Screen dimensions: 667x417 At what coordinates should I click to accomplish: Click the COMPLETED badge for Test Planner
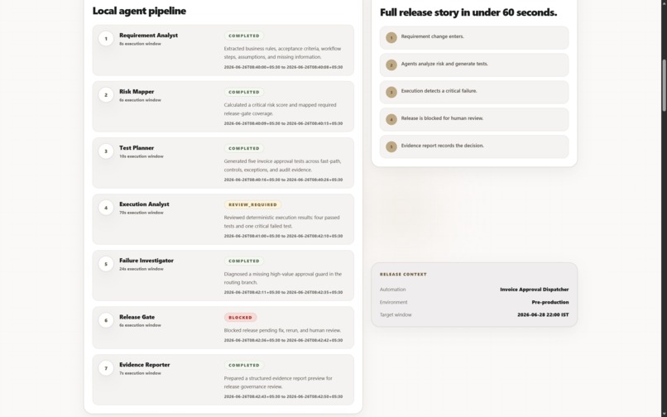click(244, 148)
